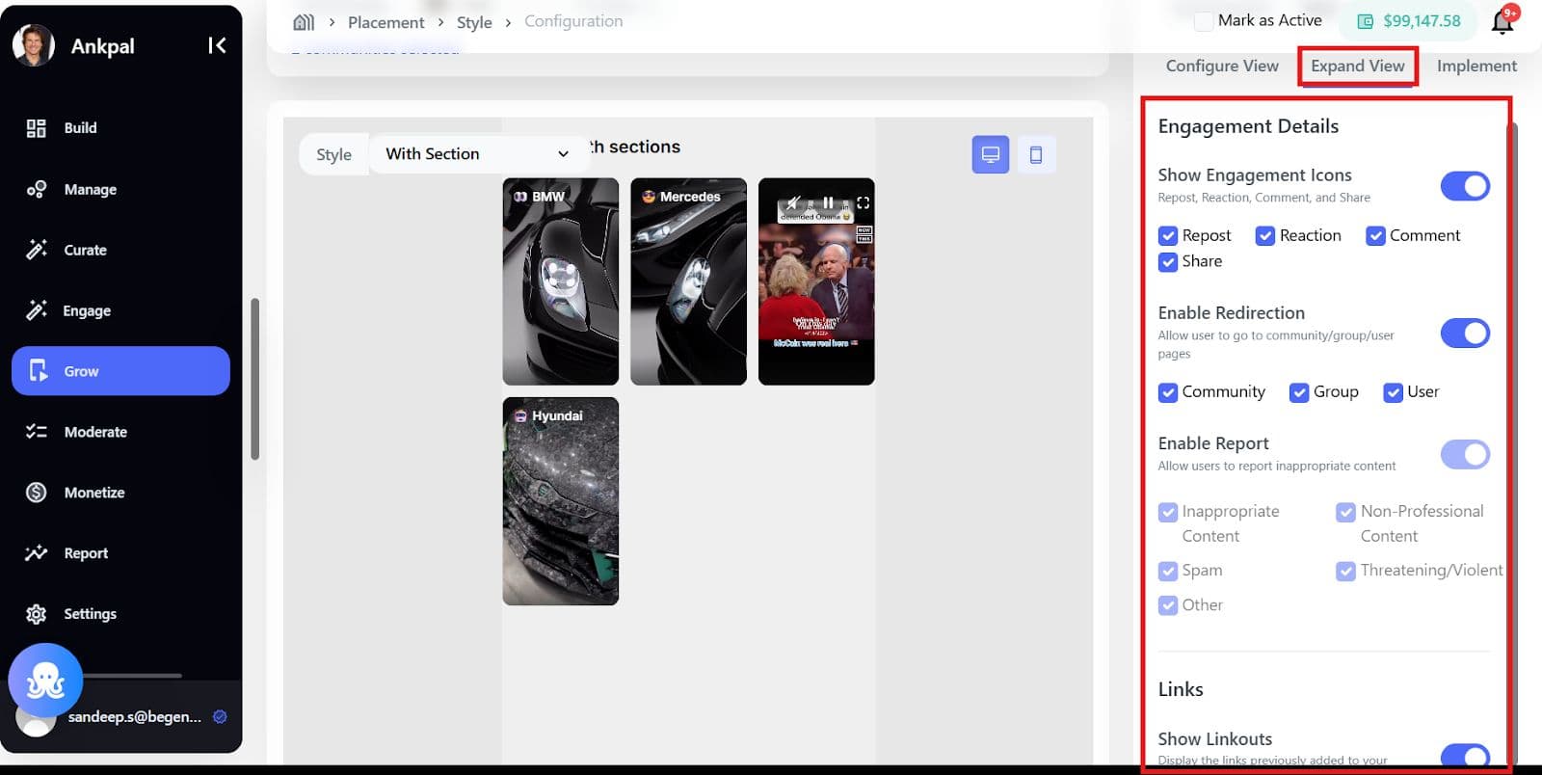Switch to mobile preview mode
Image resolution: width=1542 pixels, height=775 pixels.
tap(1036, 154)
